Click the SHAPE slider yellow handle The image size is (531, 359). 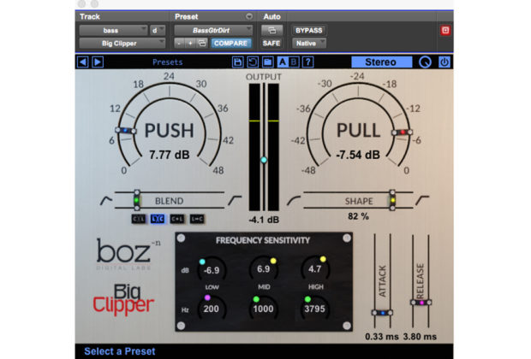point(392,200)
